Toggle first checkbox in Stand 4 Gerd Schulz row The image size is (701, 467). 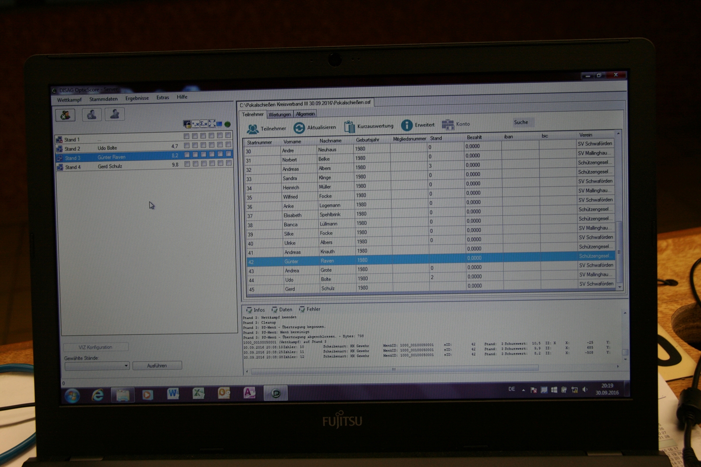[x=187, y=164]
